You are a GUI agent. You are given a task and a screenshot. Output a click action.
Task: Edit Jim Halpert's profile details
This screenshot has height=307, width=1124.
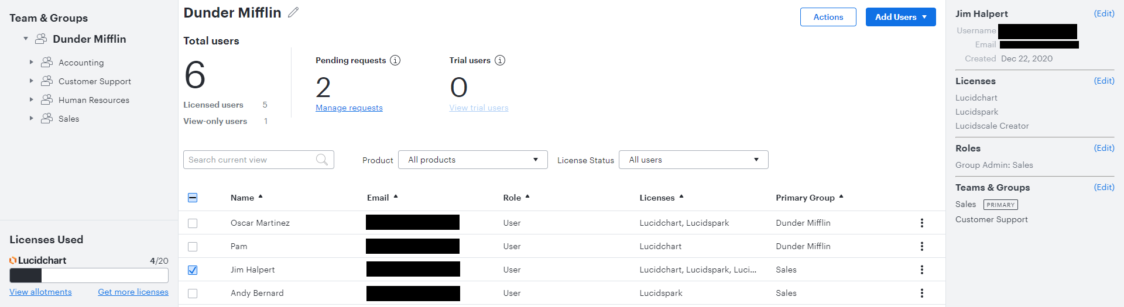(1104, 13)
